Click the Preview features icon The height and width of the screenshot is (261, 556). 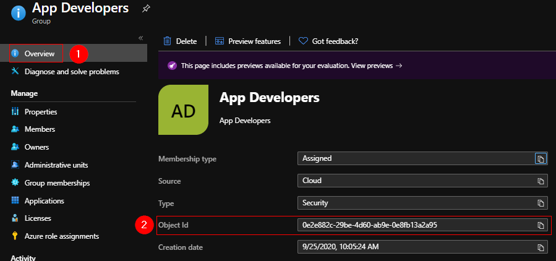pyautogui.click(x=220, y=41)
